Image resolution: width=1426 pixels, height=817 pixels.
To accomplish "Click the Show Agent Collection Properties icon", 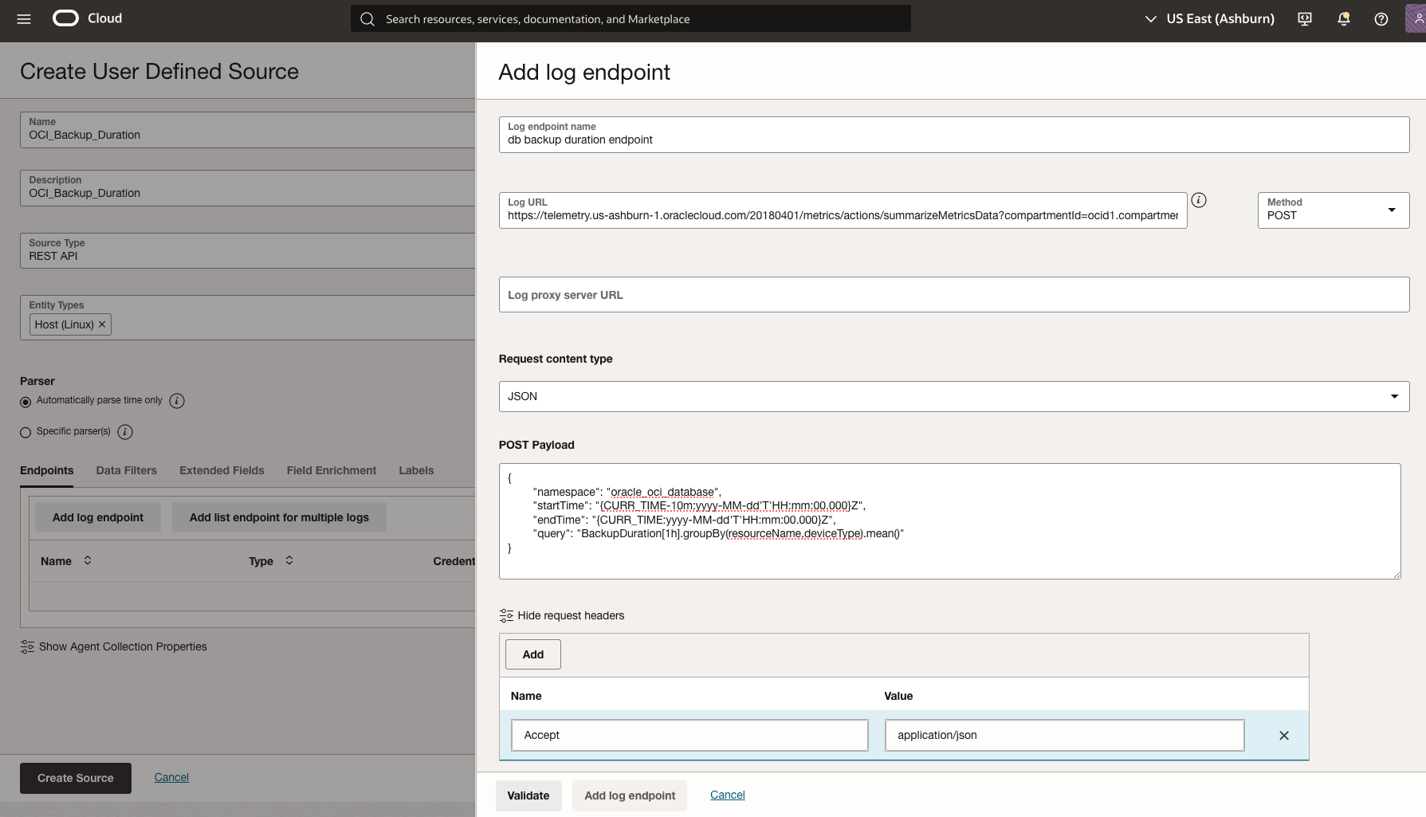I will point(28,646).
